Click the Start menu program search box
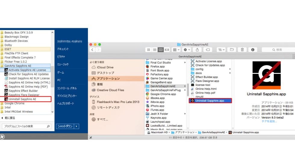295x168 pixels. [x=26, y=126]
